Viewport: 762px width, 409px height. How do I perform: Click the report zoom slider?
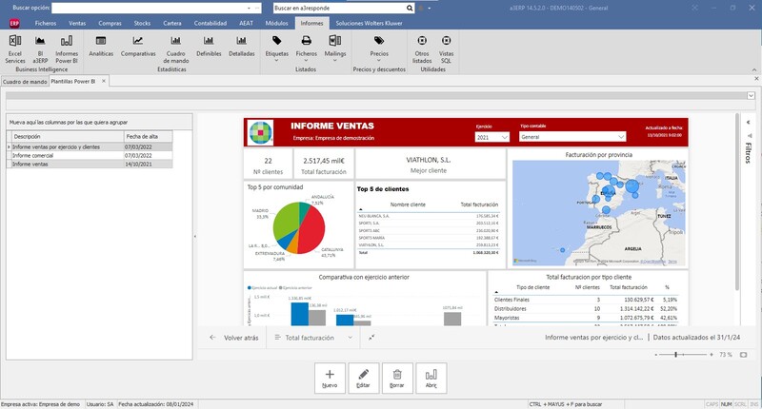pos(676,354)
